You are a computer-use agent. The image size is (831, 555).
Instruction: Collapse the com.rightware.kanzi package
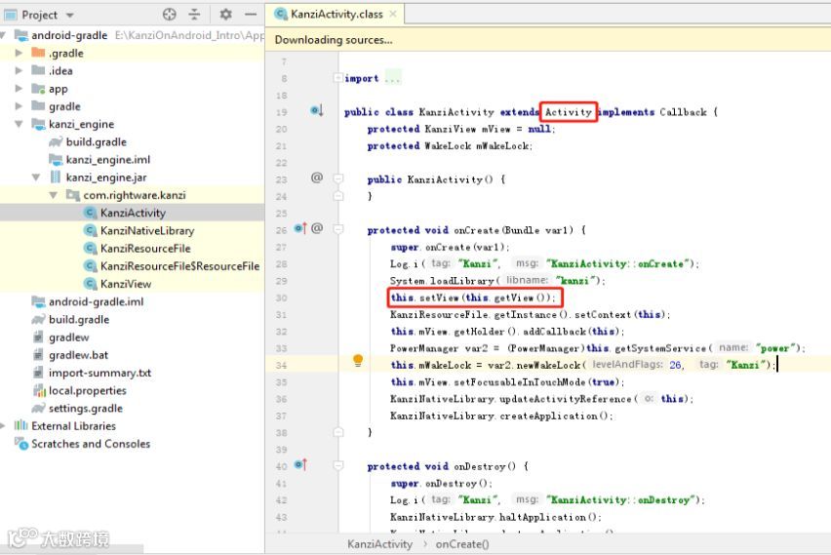coord(53,195)
